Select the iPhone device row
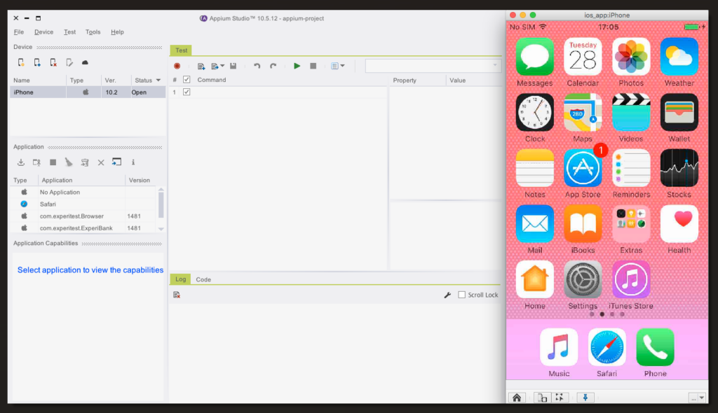Screen dimensions: 718x413 (x=88, y=92)
